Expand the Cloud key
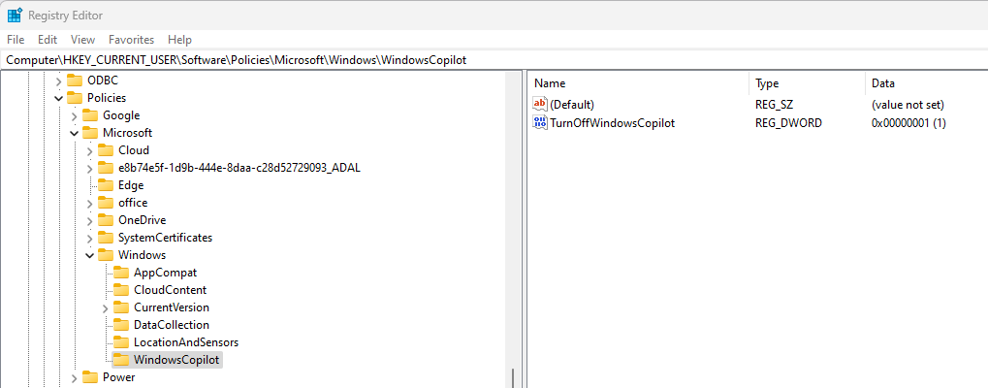 [x=90, y=150]
